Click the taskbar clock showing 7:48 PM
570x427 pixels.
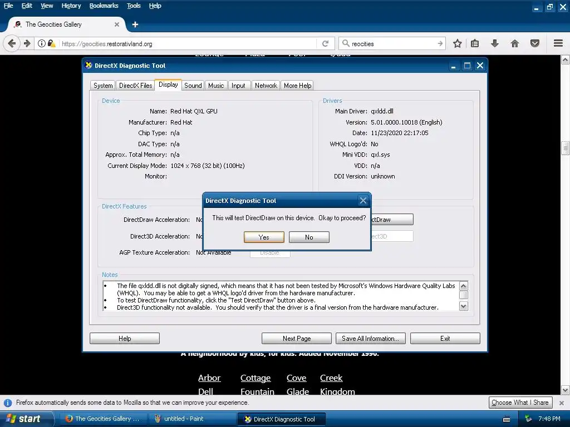tap(549, 419)
